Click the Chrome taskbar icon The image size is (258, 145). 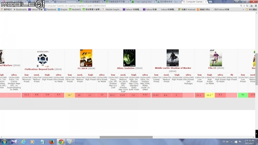click(61, 142)
